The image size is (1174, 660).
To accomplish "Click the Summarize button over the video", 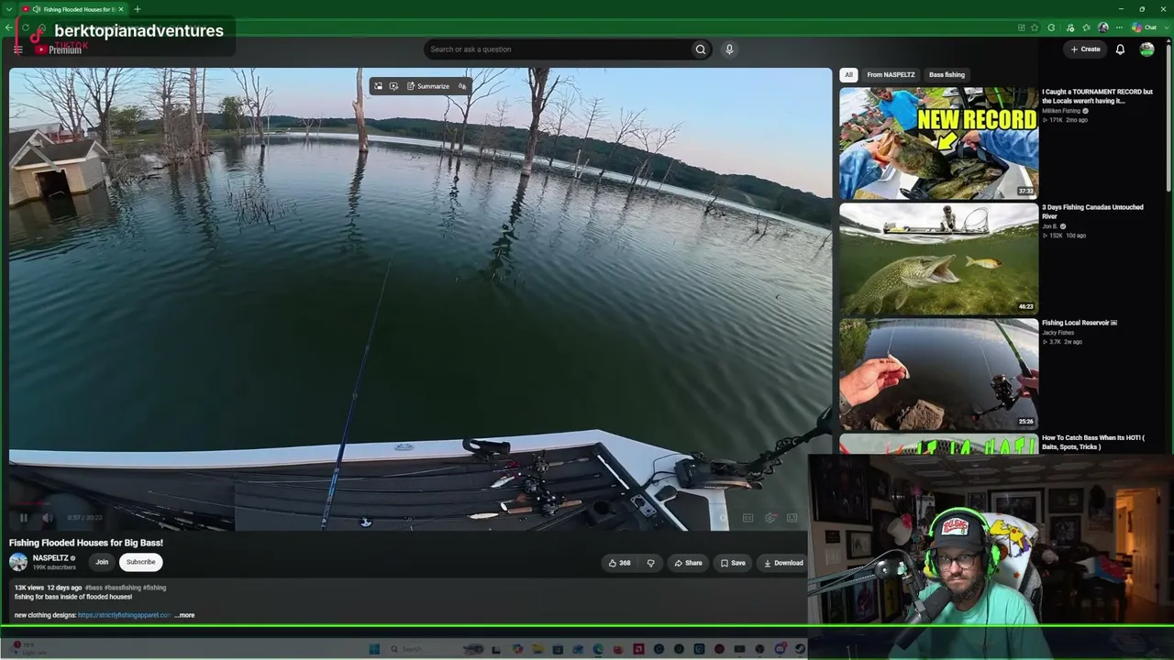I will point(428,86).
